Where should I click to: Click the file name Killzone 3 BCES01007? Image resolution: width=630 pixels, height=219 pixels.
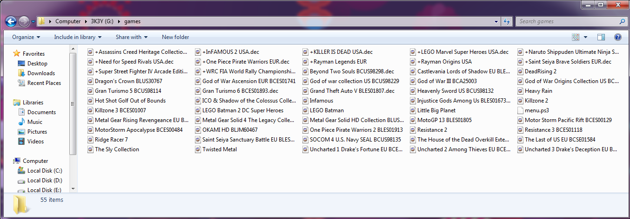[x=121, y=110]
